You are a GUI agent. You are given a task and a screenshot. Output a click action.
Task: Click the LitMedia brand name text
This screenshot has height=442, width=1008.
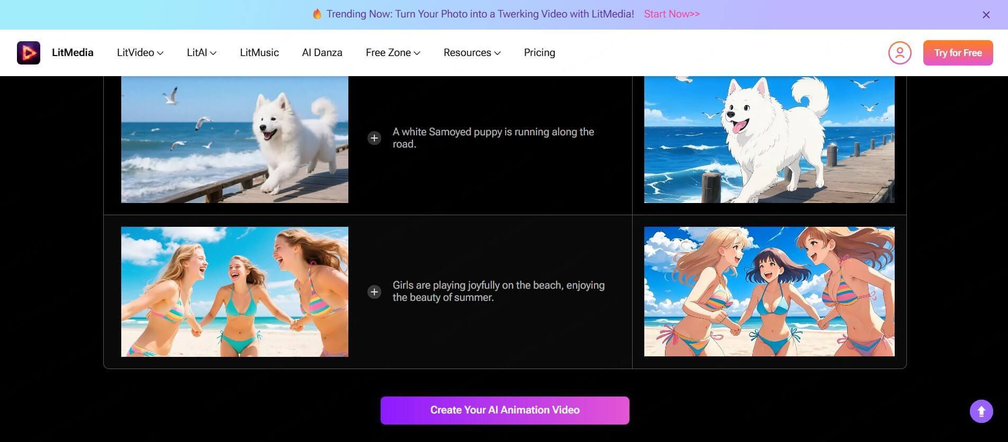coord(73,53)
